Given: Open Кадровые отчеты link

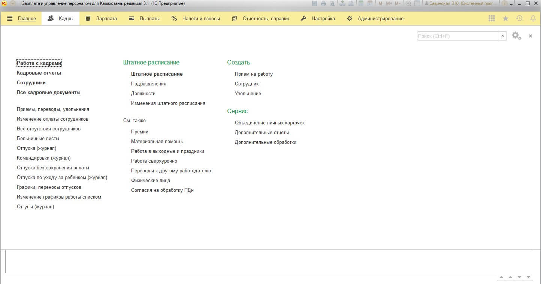Looking at the screenshot, I should tap(39, 73).
